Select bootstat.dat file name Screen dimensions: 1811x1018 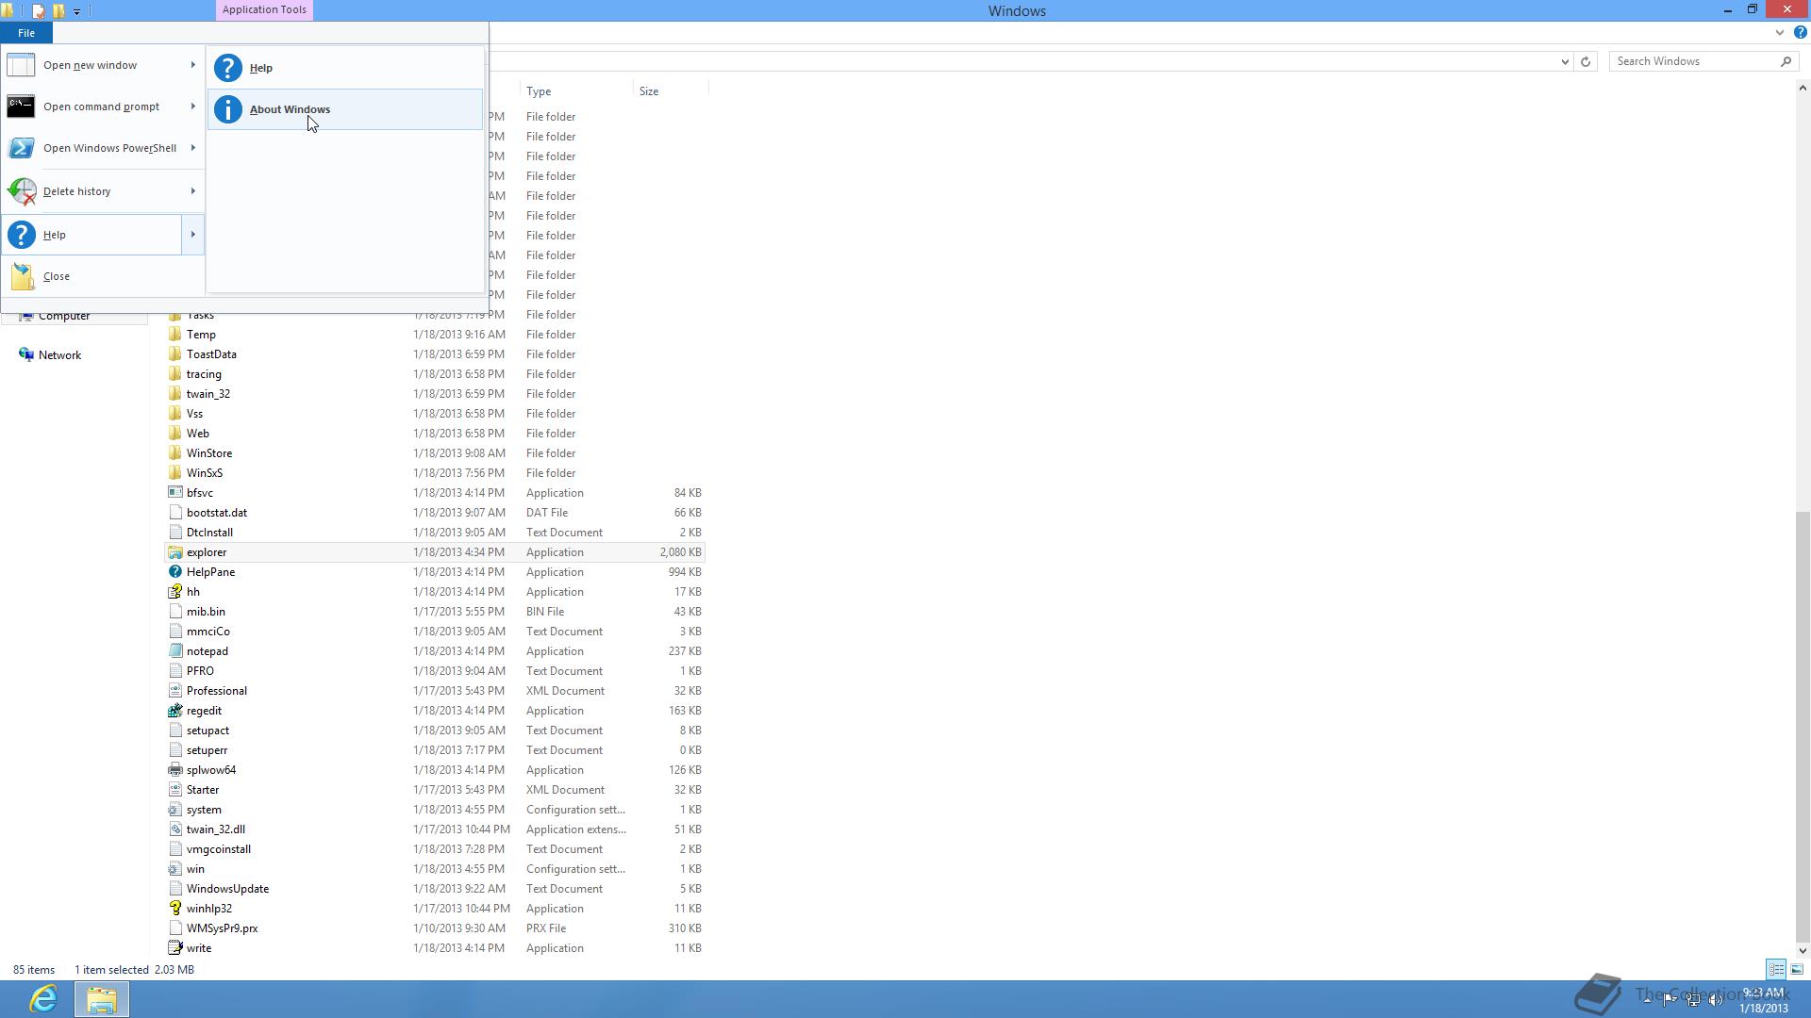(216, 513)
